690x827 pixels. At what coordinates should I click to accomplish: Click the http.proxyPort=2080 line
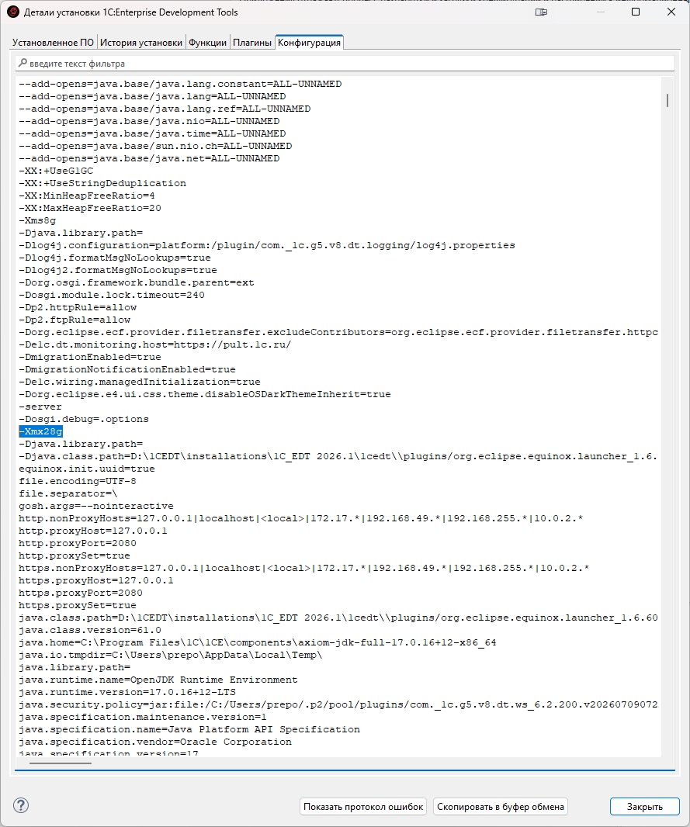pyautogui.click(x=78, y=543)
